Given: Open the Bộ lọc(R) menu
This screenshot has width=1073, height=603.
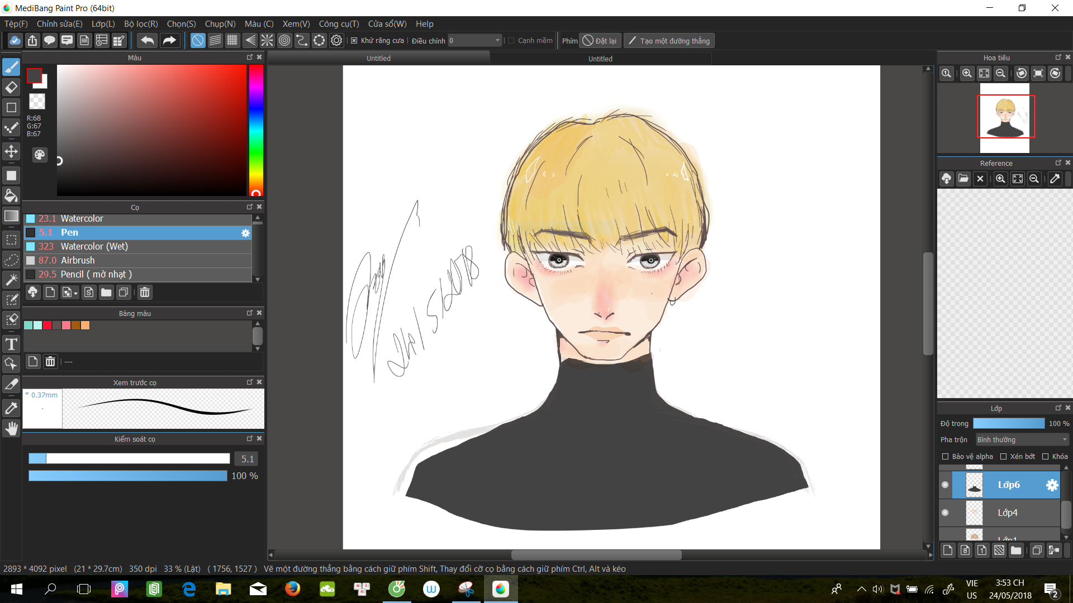Looking at the screenshot, I should click(x=141, y=24).
